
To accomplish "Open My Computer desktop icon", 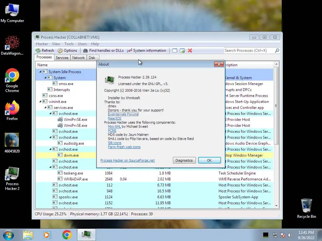I will click(12, 13).
